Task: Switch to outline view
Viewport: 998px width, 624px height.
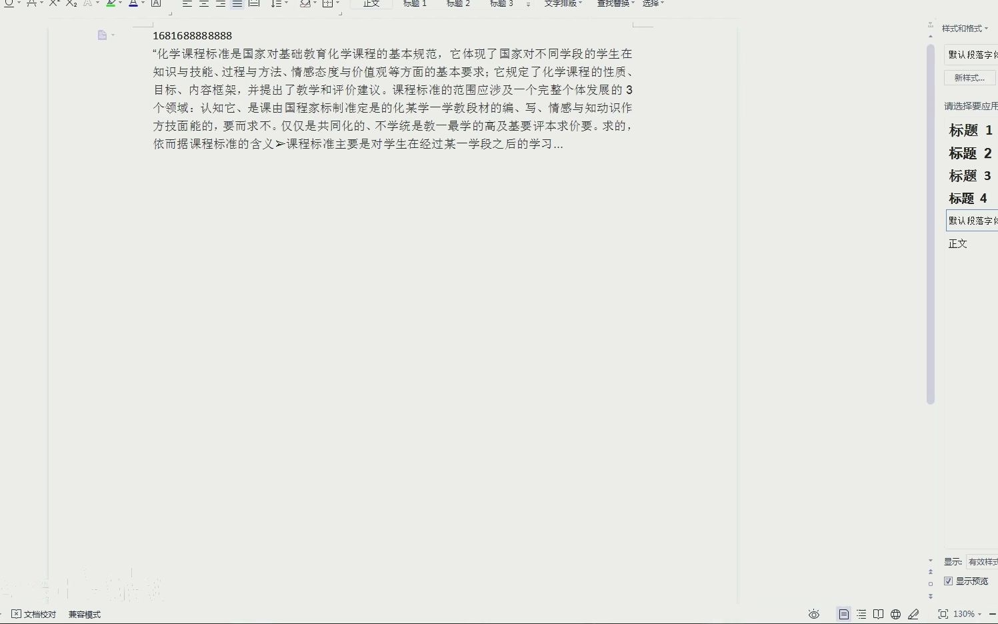Action: 861,614
